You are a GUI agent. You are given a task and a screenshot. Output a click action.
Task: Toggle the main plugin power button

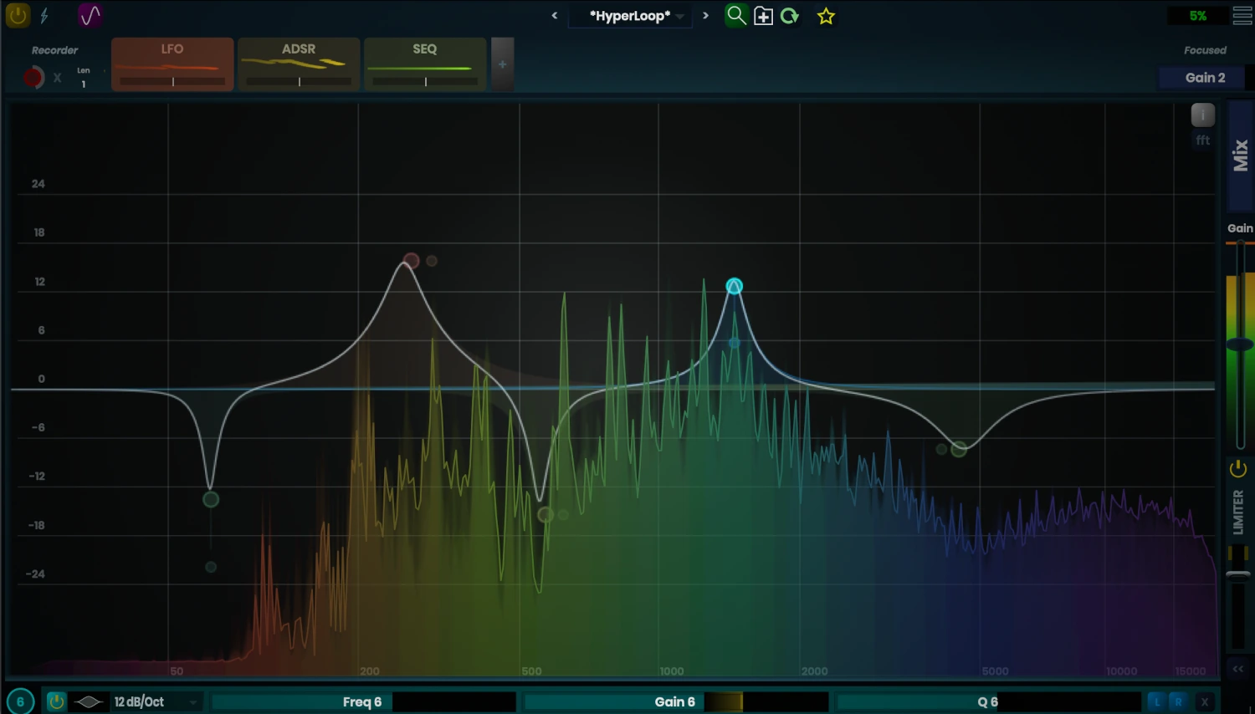[18, 16]
